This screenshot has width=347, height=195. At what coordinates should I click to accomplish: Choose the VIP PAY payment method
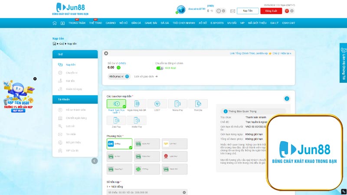pos(175,144)
